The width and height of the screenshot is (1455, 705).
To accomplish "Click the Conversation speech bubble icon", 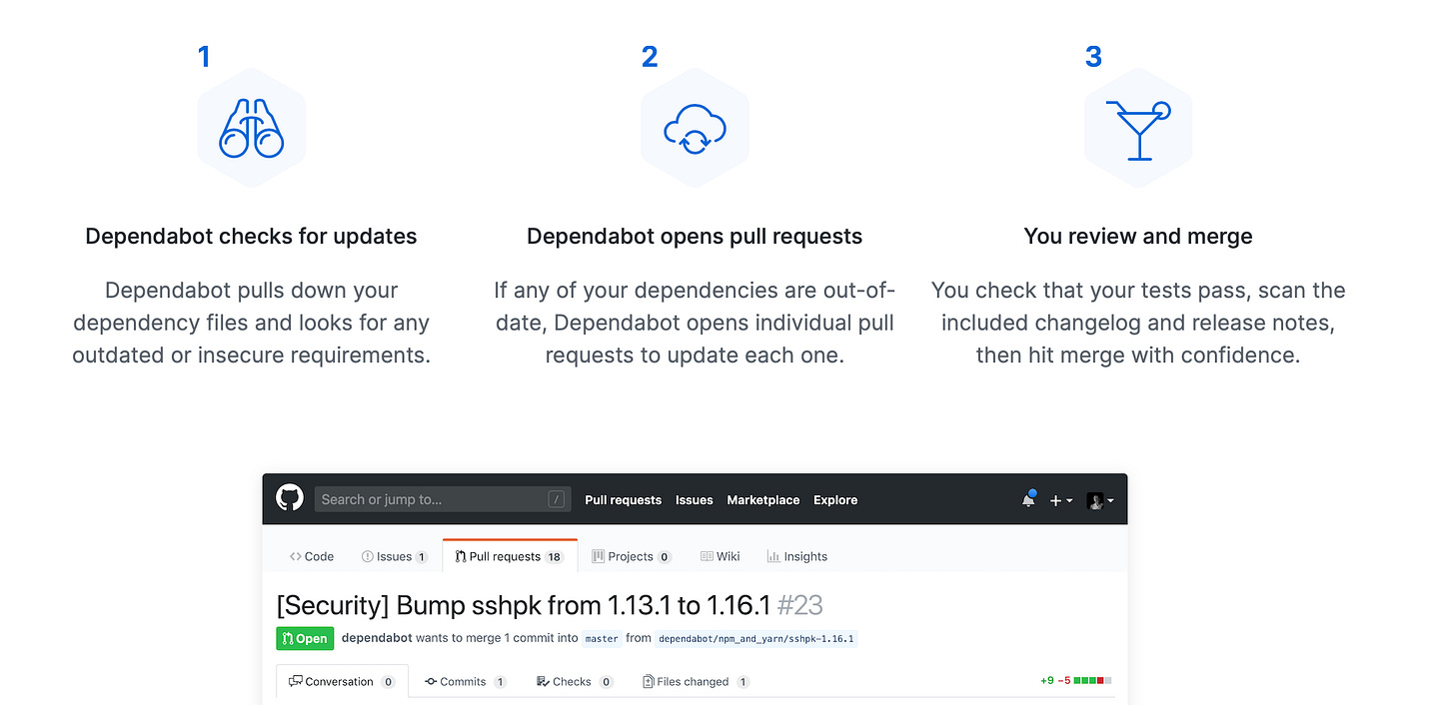I will (295, 681).
